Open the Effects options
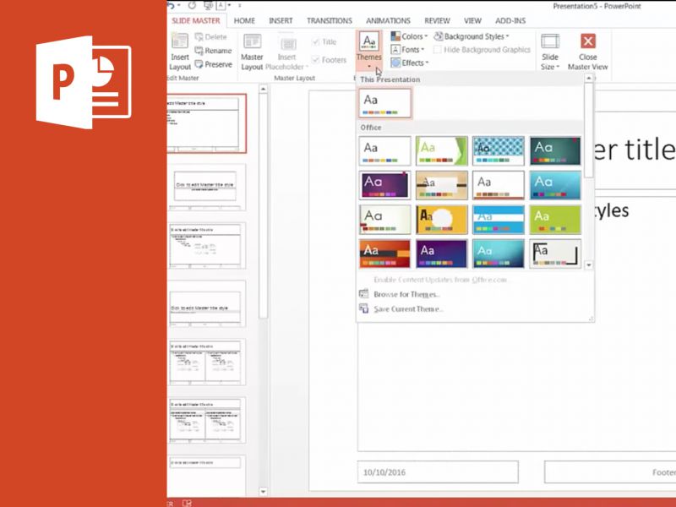This screenshot has height=507, width=676. (x=411, y=62)
